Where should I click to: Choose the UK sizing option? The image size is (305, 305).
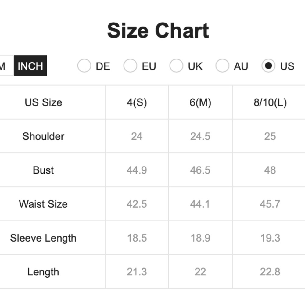(x=176, y=66)
